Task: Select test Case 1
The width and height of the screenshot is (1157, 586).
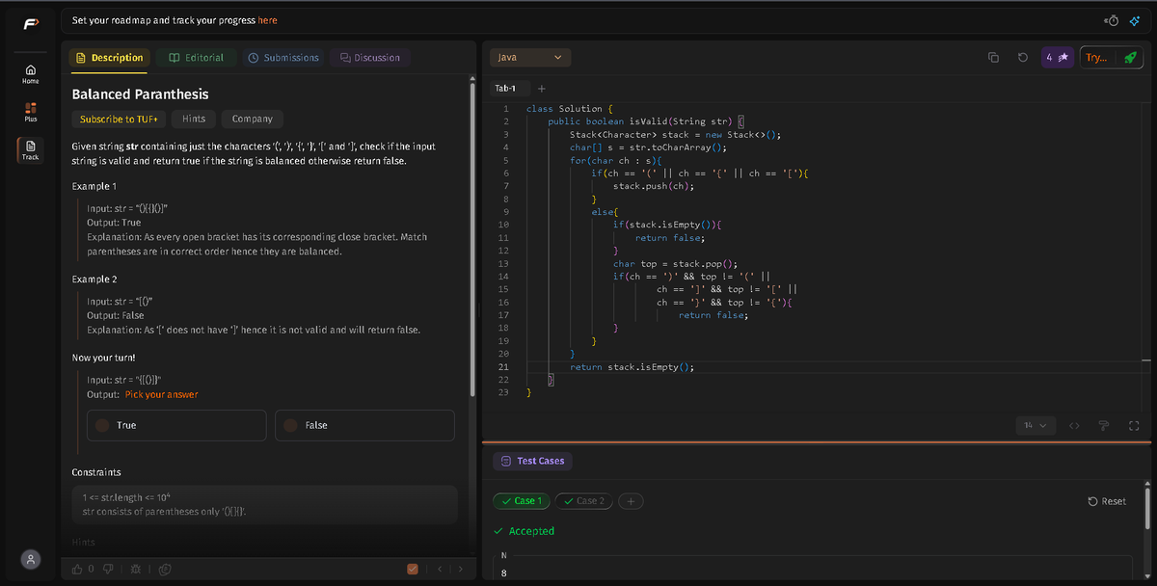Action: 521,501
